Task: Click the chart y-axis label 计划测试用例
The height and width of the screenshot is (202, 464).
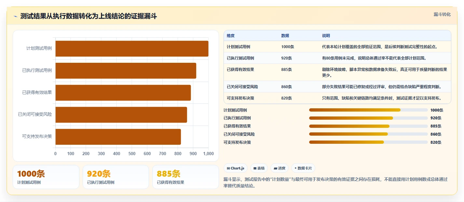Action: [x=39, y=48]
